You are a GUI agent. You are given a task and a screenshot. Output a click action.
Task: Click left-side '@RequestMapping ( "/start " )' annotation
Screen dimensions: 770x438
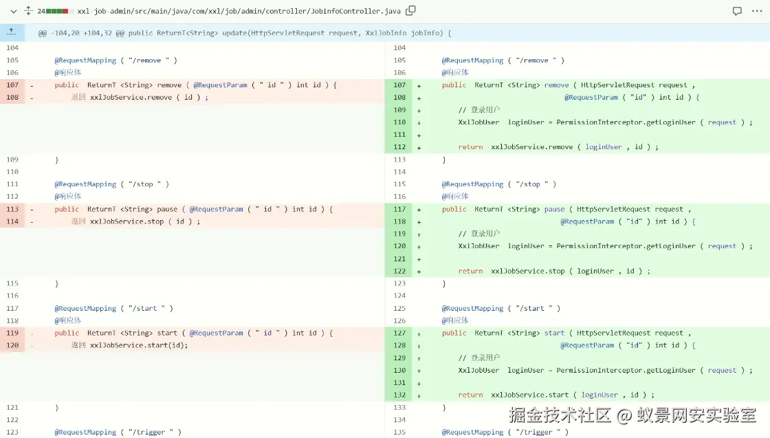click(x=113, y=308)
